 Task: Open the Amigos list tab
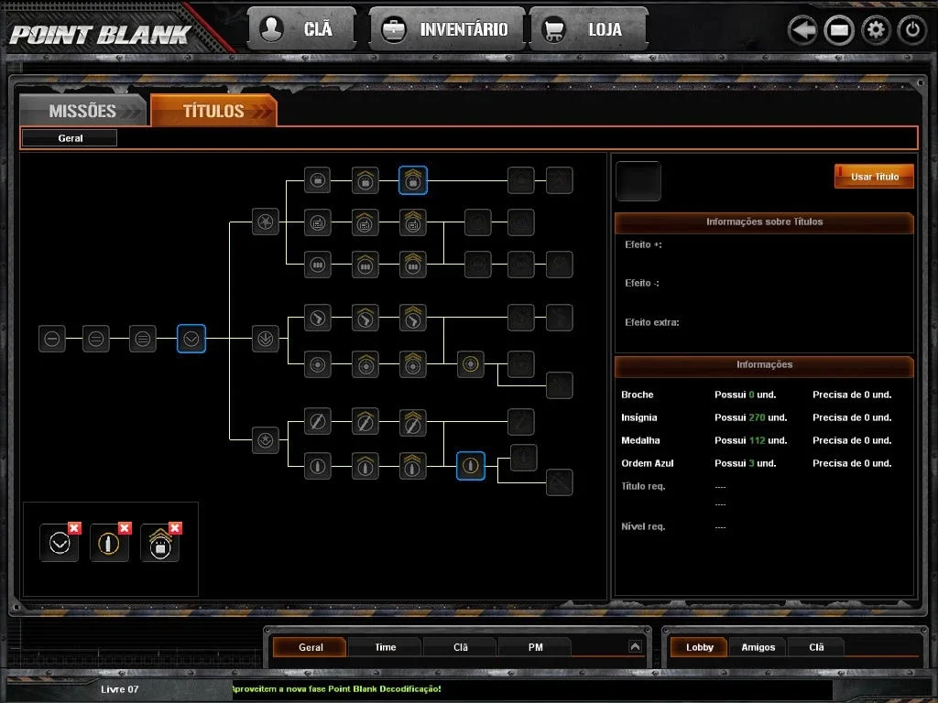click(758, 647)
